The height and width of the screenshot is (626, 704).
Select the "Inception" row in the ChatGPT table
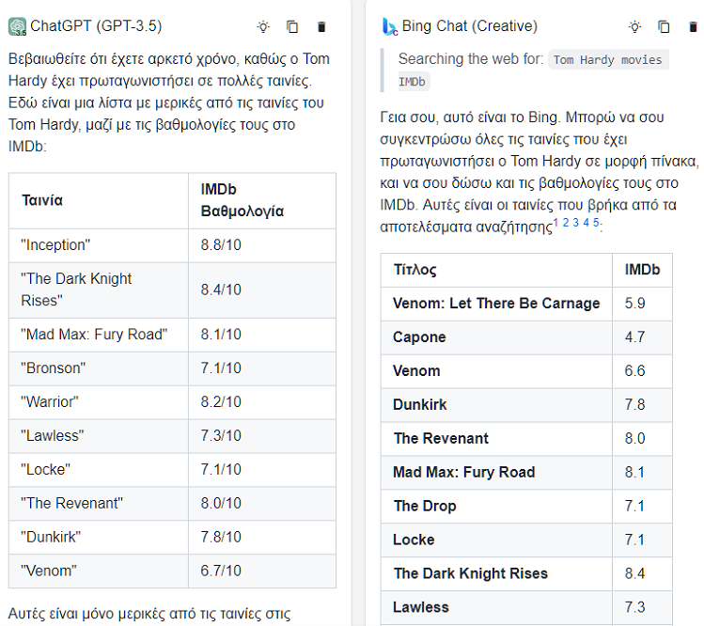pyautogui.click(x=172, y=245)
